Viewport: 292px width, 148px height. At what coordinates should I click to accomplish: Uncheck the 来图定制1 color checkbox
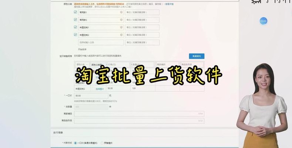pyautogui.click(x=75, y=27)
